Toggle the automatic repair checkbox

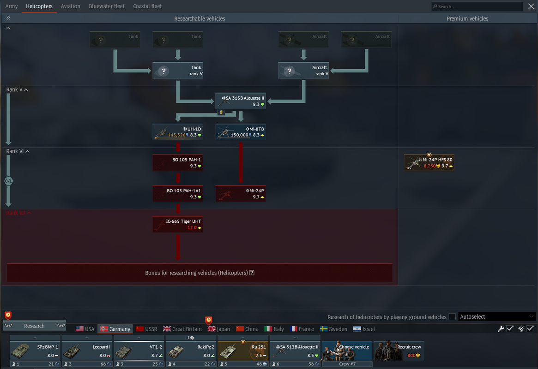(x=510, y=329)
